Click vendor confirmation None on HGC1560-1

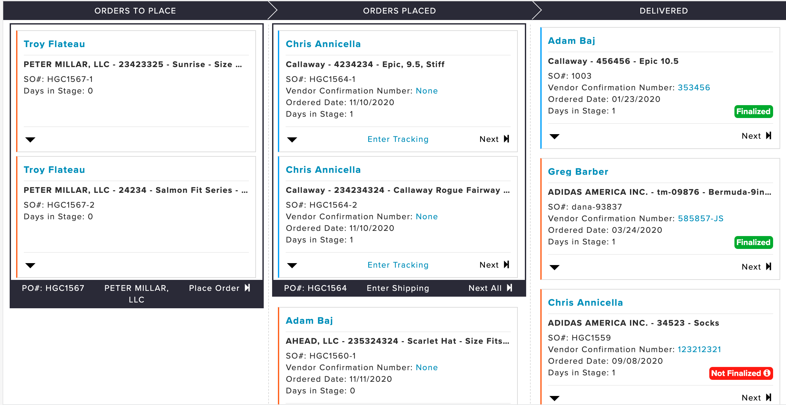coord(427,367)
